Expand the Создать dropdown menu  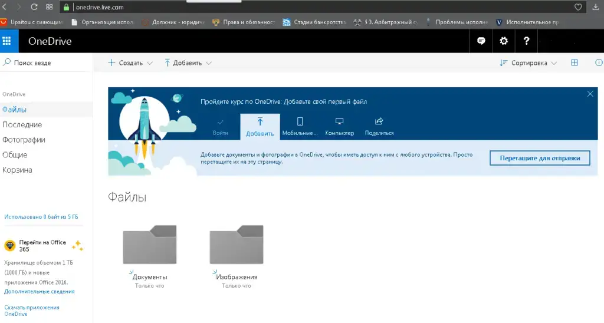(x=130, y=63)
